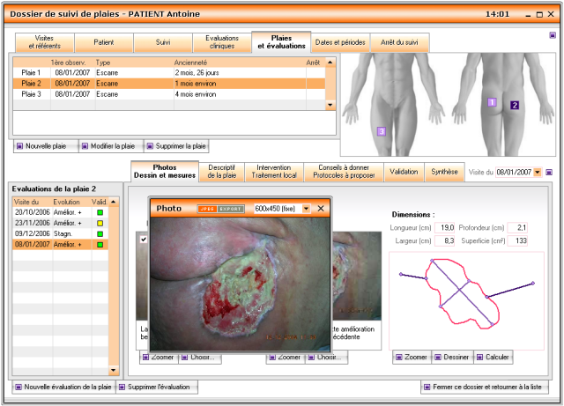Image resolution: width=564 pixels, height=406 pixels.
Task: Click the green validation square for 08/01/2007
Action: [x=100, y=245]
